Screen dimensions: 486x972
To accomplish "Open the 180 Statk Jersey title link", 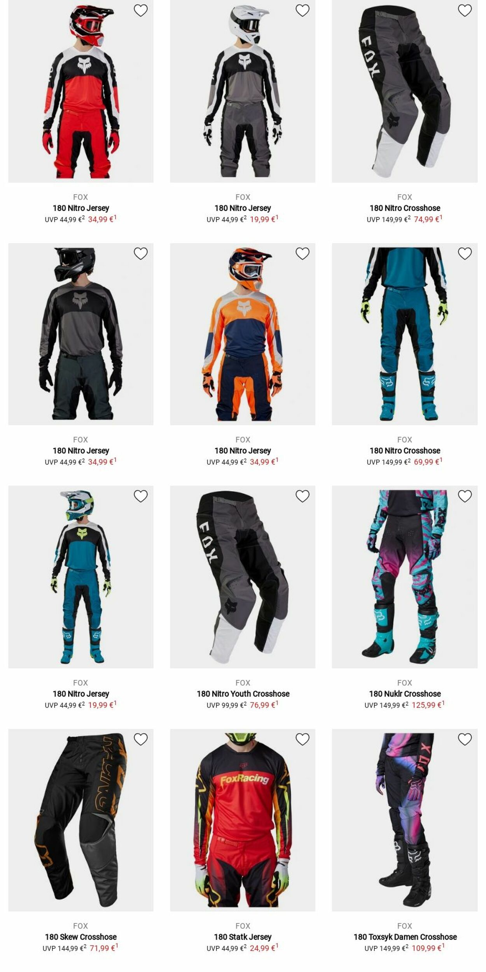I will coord(243,937).
